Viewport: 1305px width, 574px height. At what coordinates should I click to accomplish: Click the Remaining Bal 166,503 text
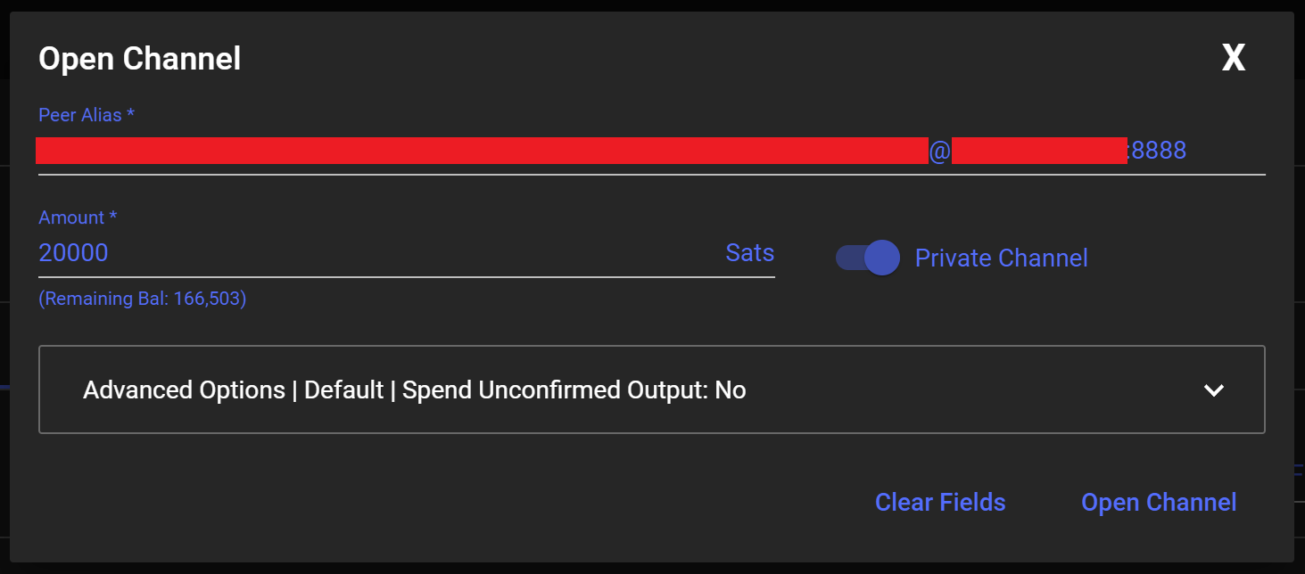pos(142,298)
